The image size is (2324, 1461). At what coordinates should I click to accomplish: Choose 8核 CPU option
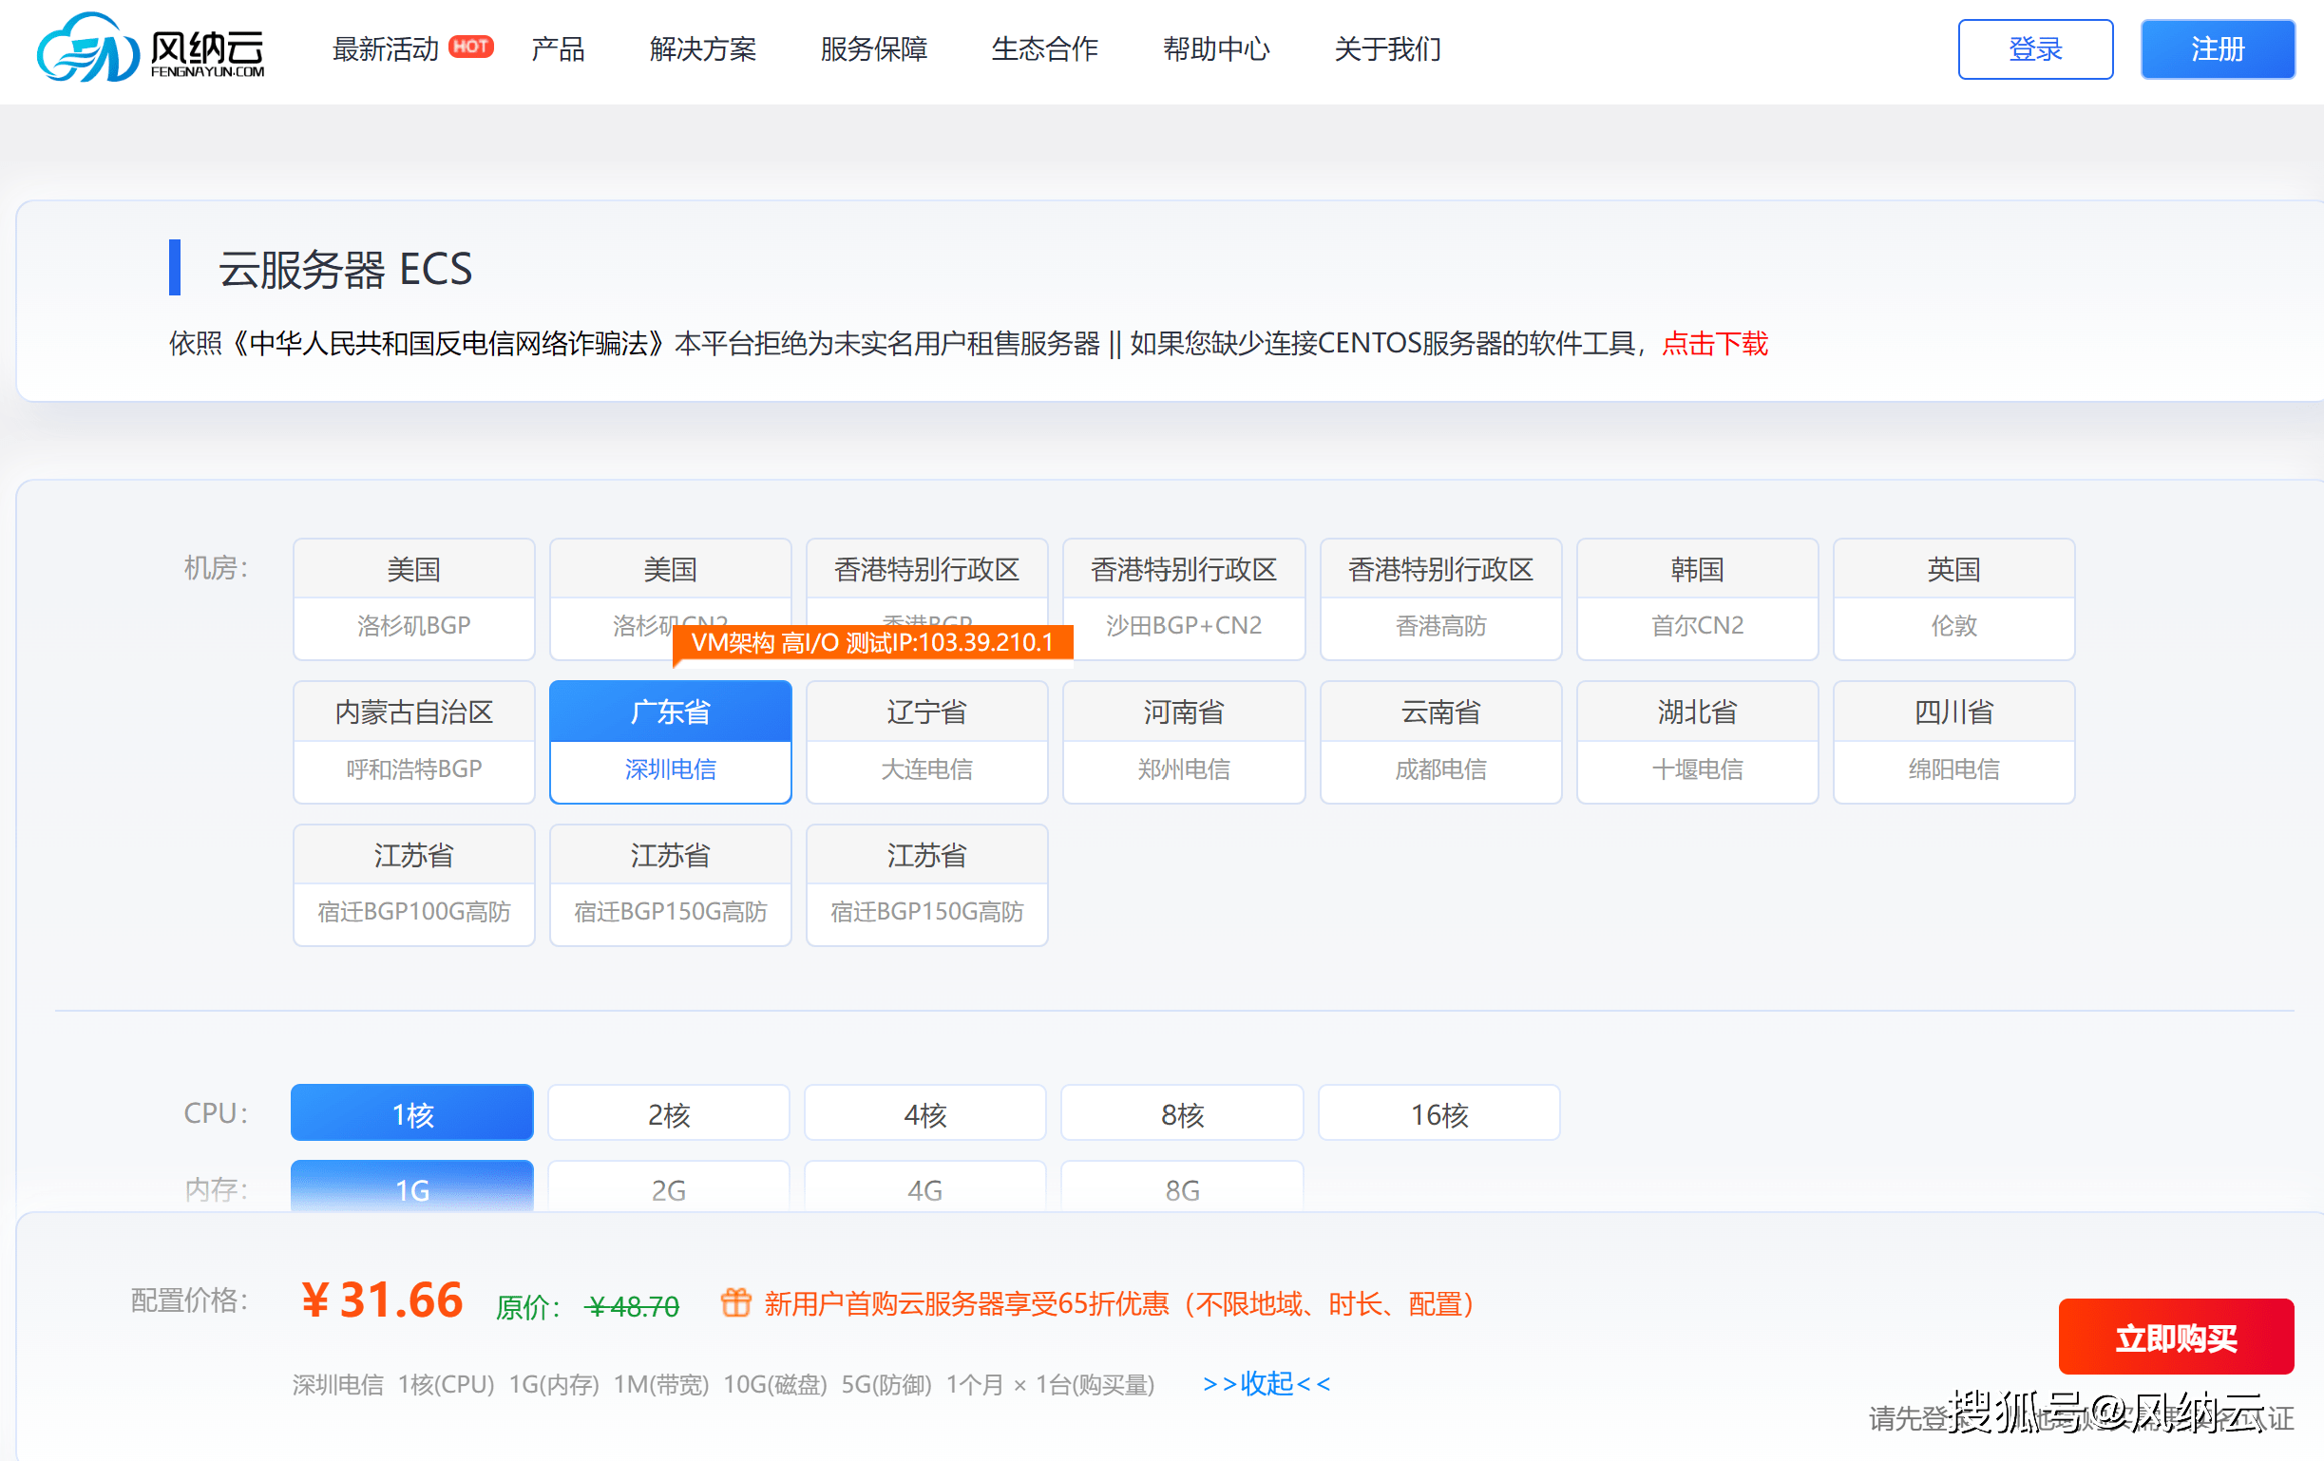(x=1182, y=1112)
